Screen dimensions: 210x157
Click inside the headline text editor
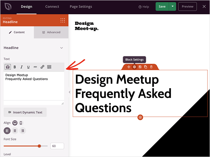click(34, 86)
